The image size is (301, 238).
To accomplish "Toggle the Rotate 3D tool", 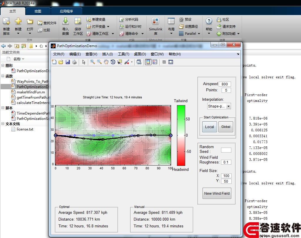I will pyautogui.click(x=113, y=62).
